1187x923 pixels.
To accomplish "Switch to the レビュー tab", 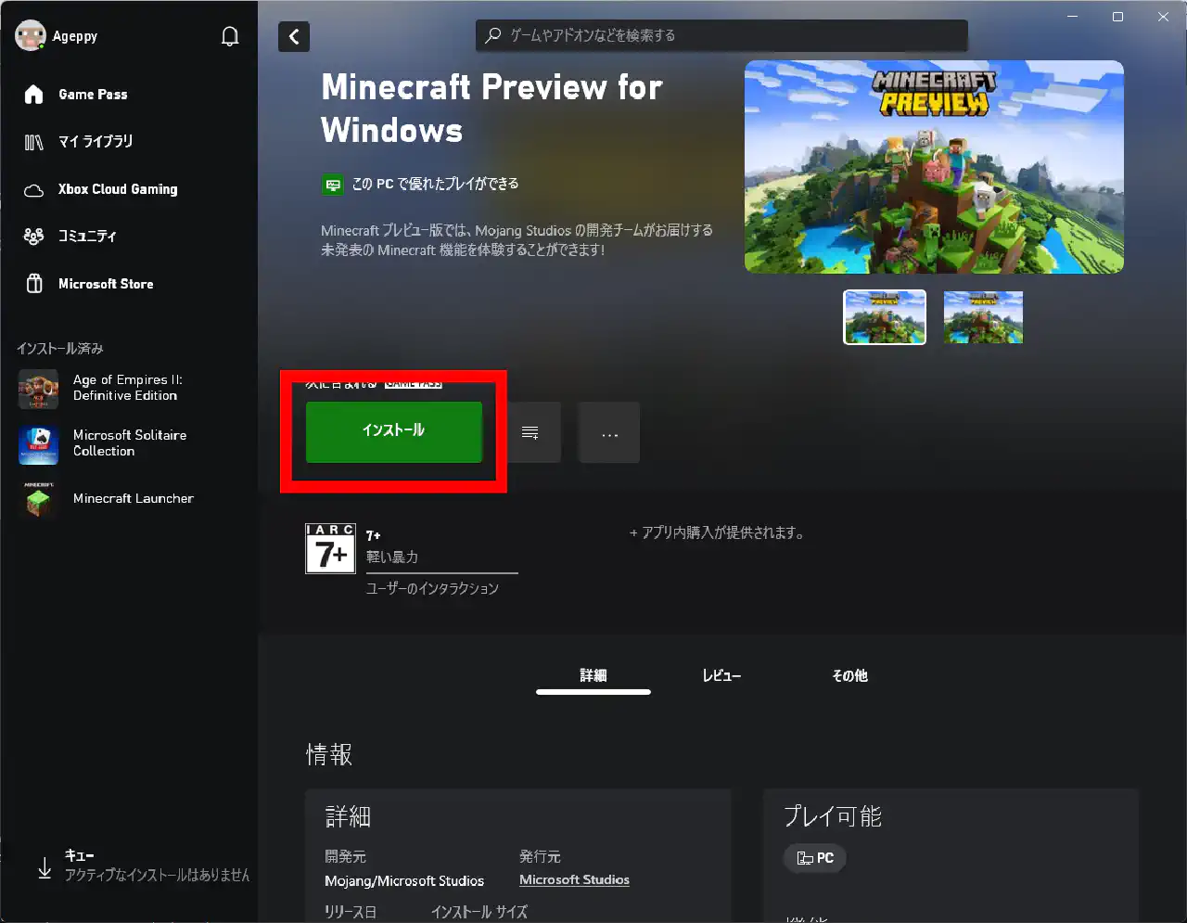I will click(721, 676).
